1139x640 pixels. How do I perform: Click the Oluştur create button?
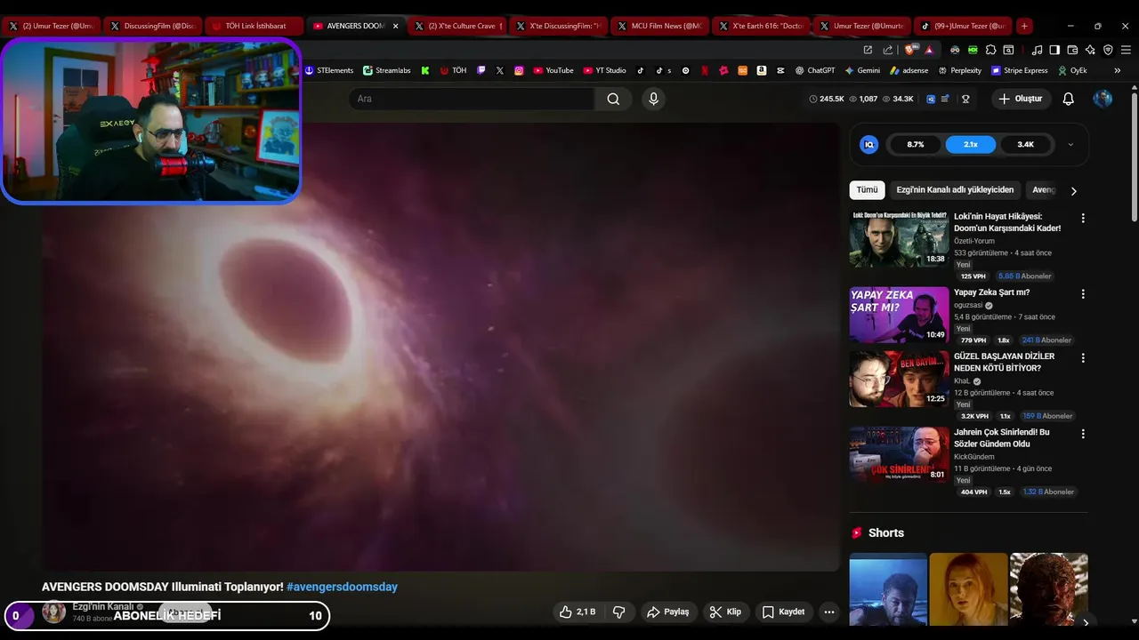[x=1022, y=99]
